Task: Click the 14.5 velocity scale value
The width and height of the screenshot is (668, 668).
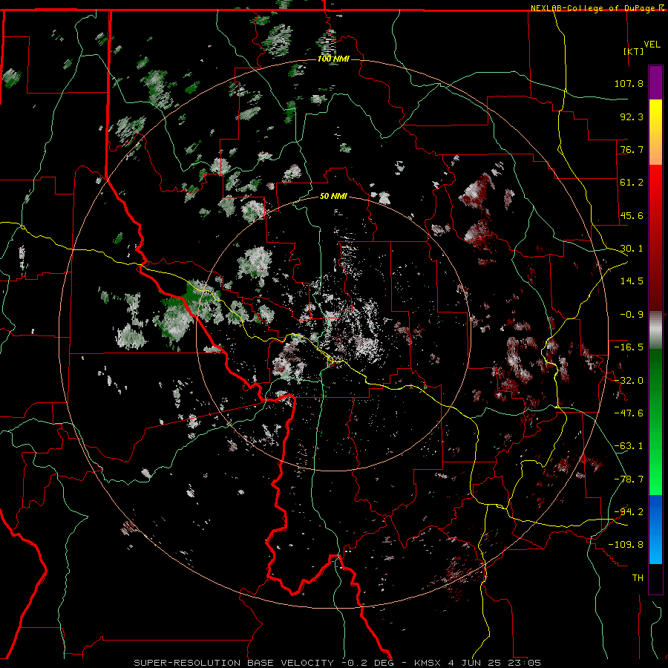Action: [x=632, y=281]
